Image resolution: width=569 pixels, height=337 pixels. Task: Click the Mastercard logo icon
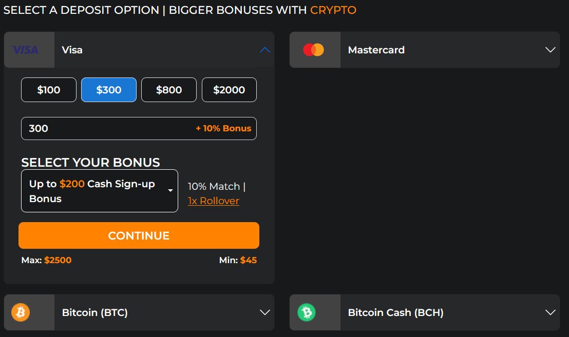[x=314, y=50]
